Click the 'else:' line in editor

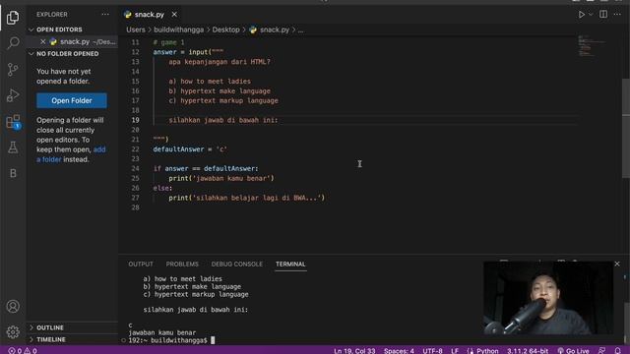pyautogui.click(x=162, y=188)
